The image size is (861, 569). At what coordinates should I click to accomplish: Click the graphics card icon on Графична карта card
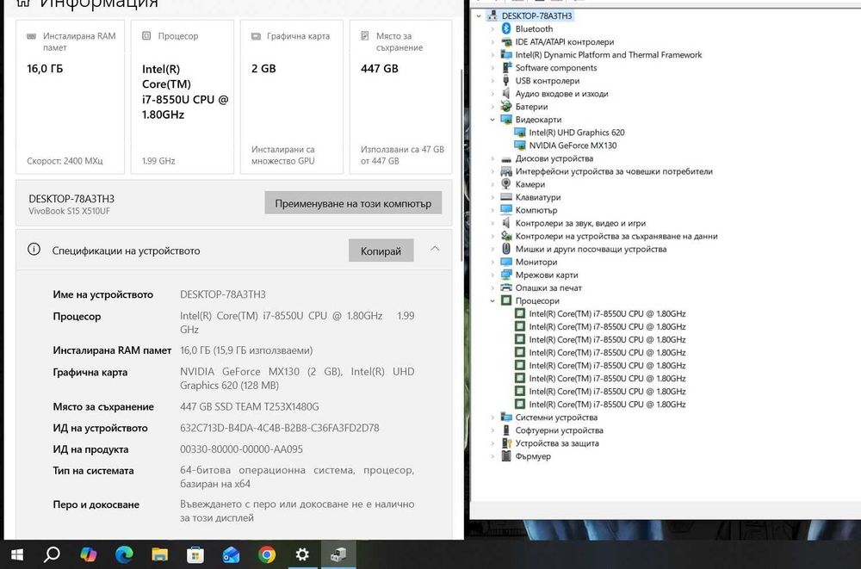click(256, 36)
